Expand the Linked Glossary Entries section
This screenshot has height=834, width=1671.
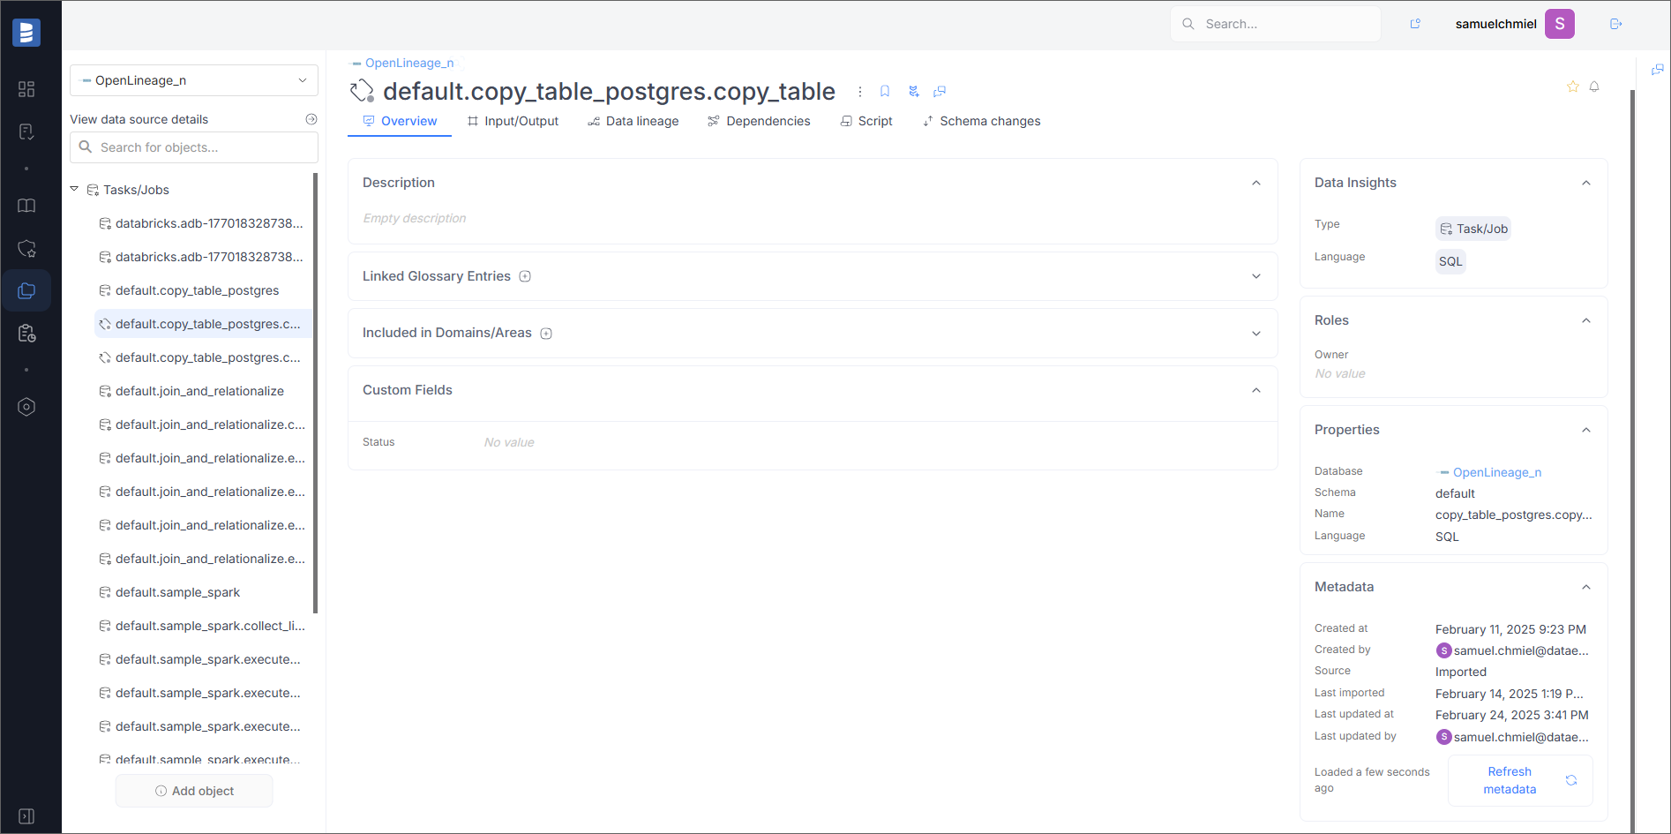[x=1256, y=276]
